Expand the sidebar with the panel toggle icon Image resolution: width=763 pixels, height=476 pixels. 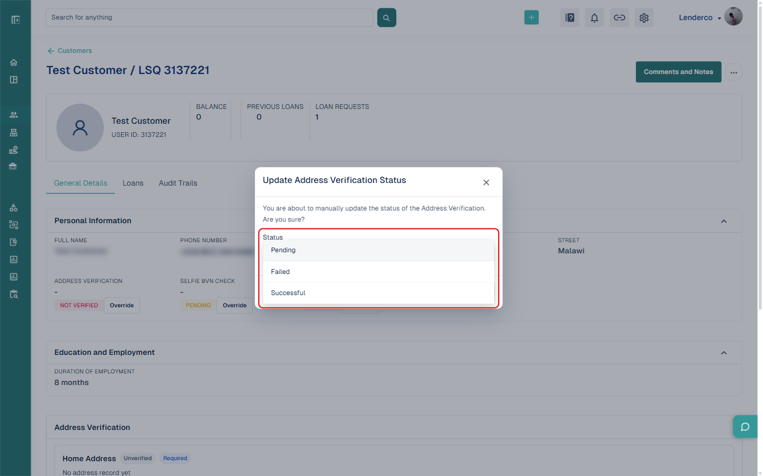(15, 20)
